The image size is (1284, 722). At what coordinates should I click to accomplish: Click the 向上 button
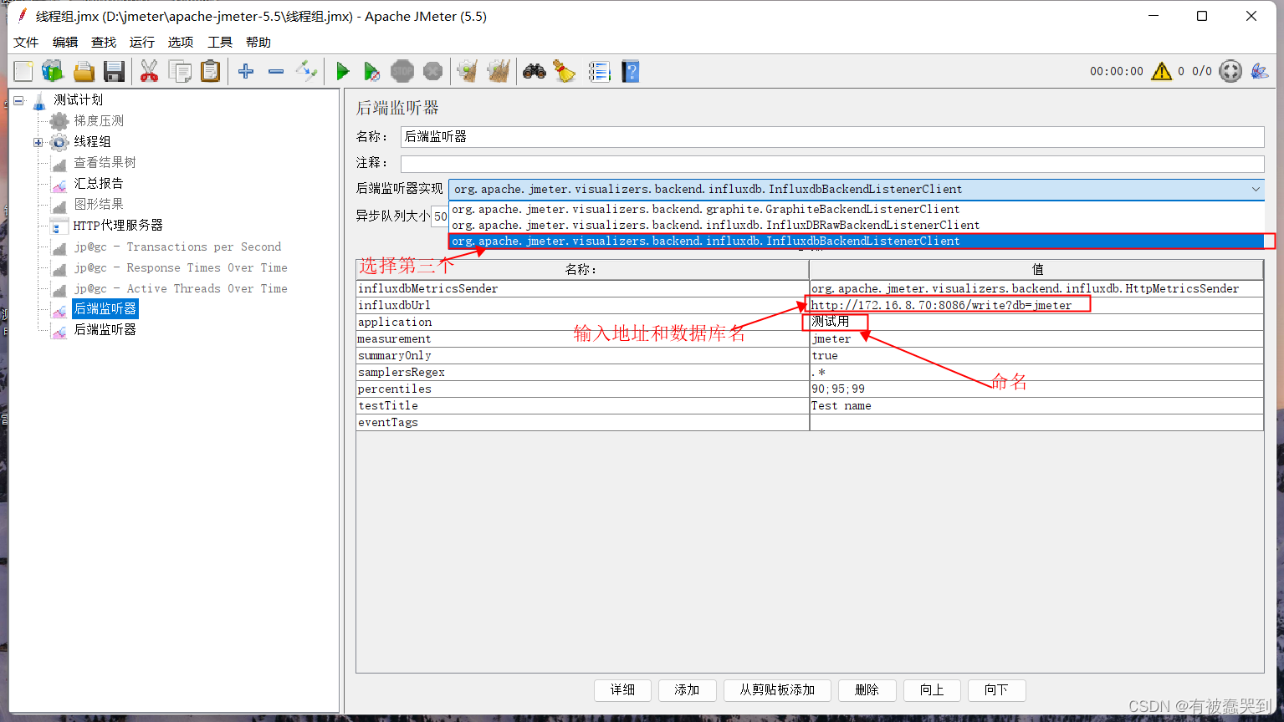(932, 690)
